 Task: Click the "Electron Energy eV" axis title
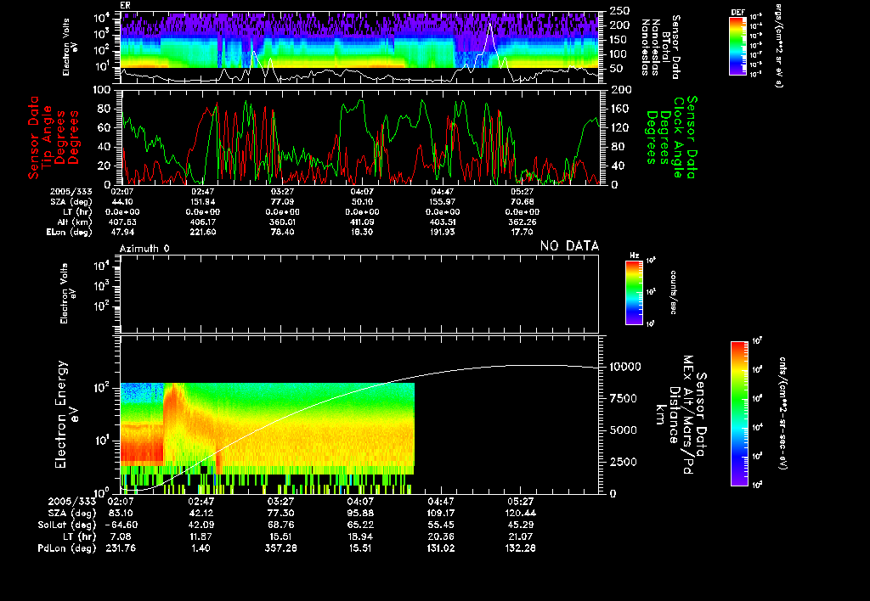pyautogui.click(x=66, y=415)
